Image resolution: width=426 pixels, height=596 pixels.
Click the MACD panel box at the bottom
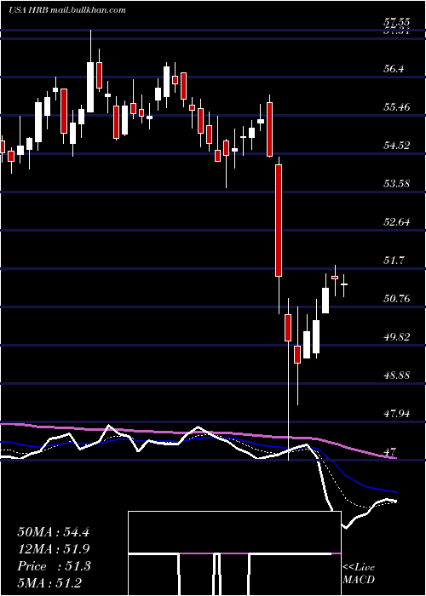[x=234, y=553]
